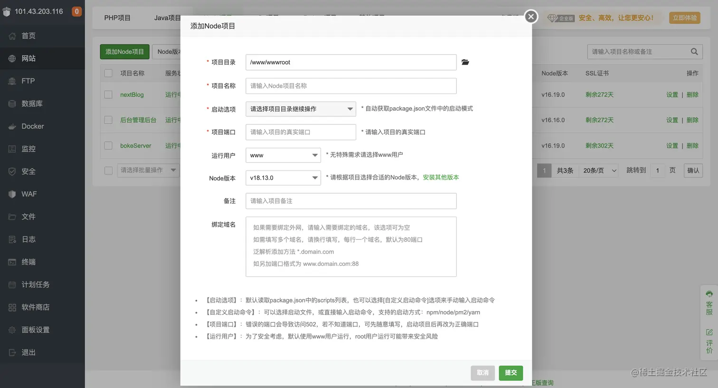Click the software store grid icon
718x388 pixels.
pos(12,307)
